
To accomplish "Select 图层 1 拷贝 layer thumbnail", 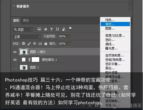I will point(24,52).
